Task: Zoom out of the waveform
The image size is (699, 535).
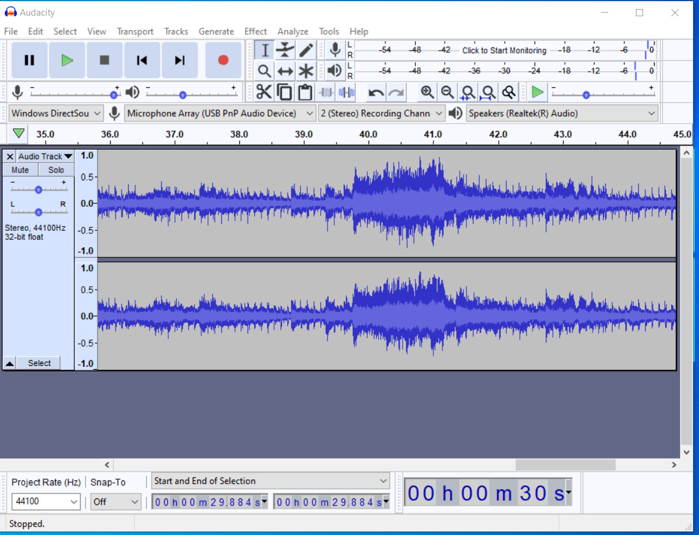Action: (x=447, y=93)
